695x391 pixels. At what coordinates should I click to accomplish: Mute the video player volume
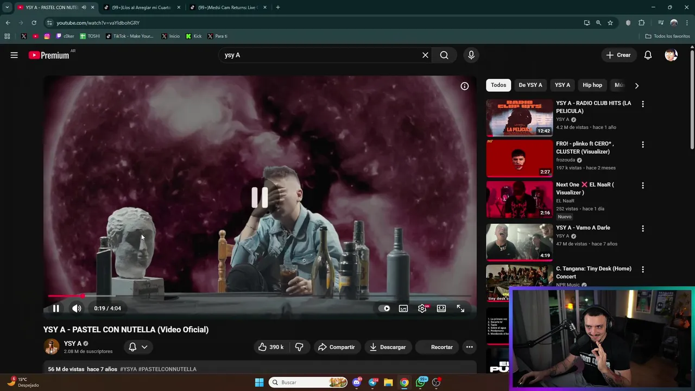[77, 308]
